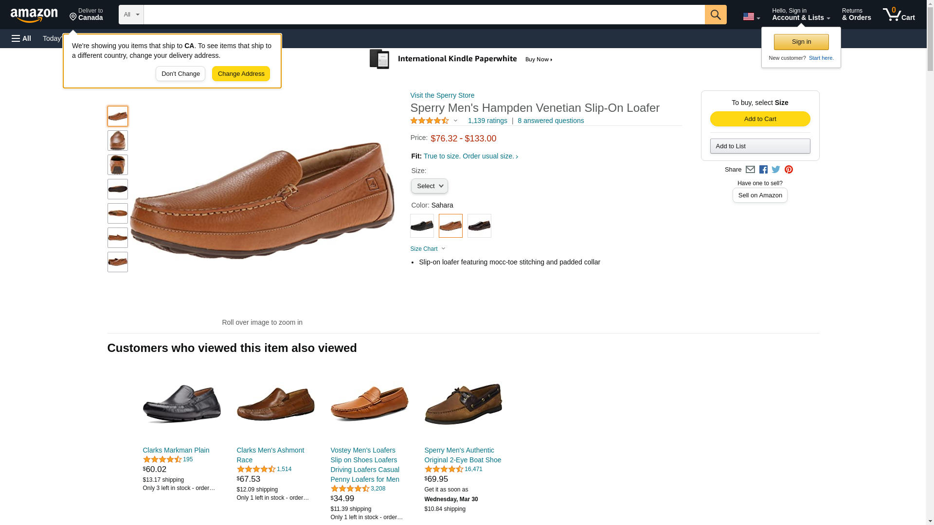Click the Add to Cart button
934x525 pixels.
click(760, 119)
